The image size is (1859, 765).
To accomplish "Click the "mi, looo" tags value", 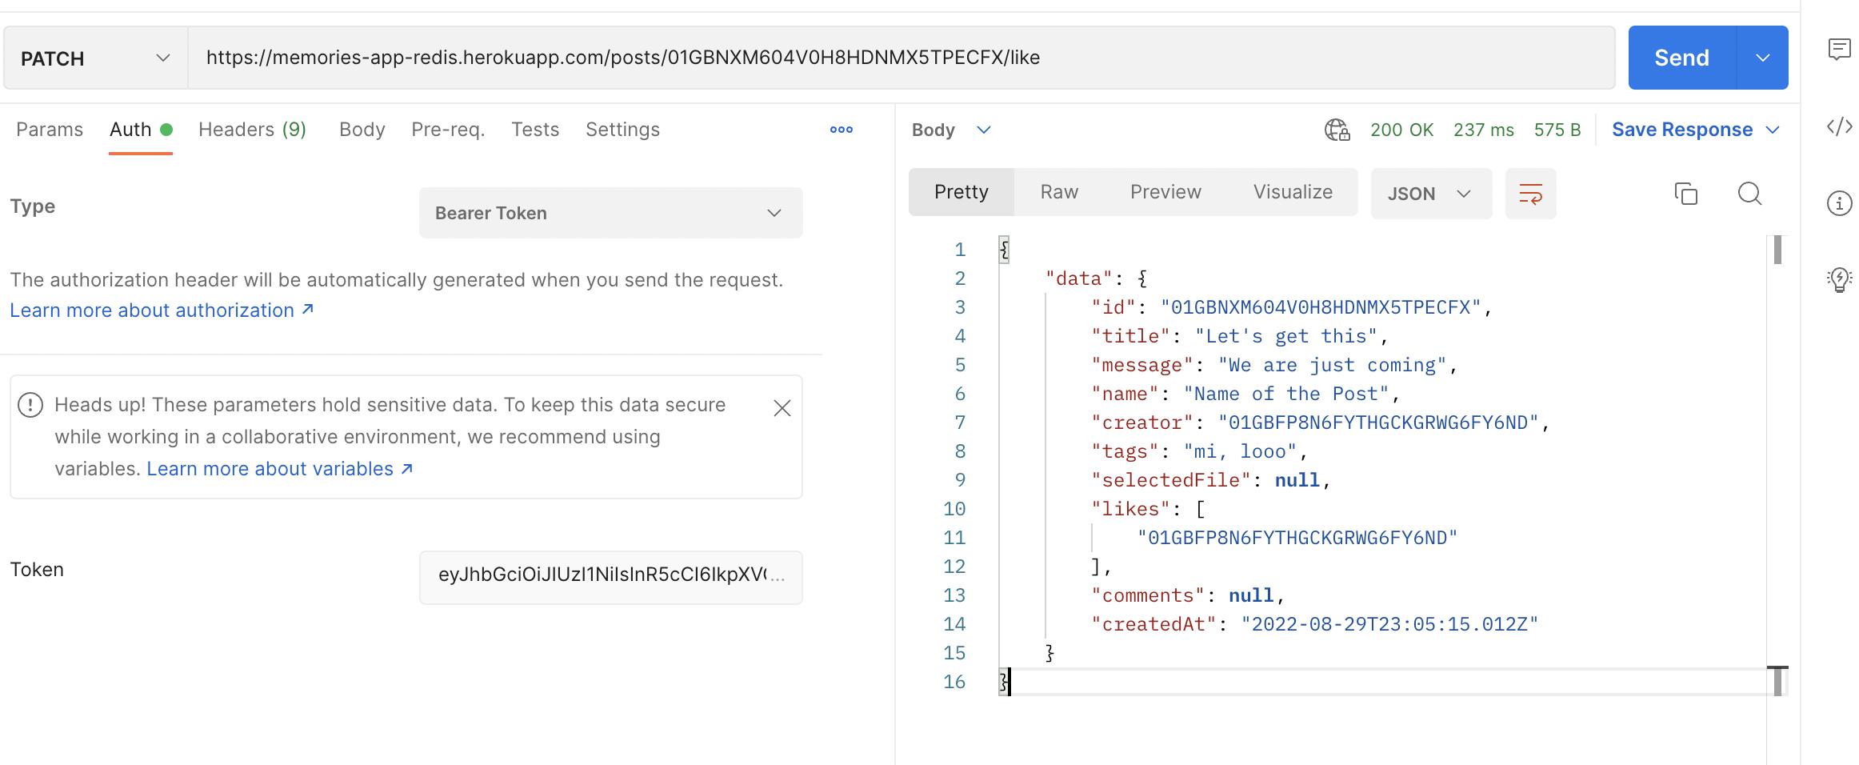I will click(x=1240, y=451).
